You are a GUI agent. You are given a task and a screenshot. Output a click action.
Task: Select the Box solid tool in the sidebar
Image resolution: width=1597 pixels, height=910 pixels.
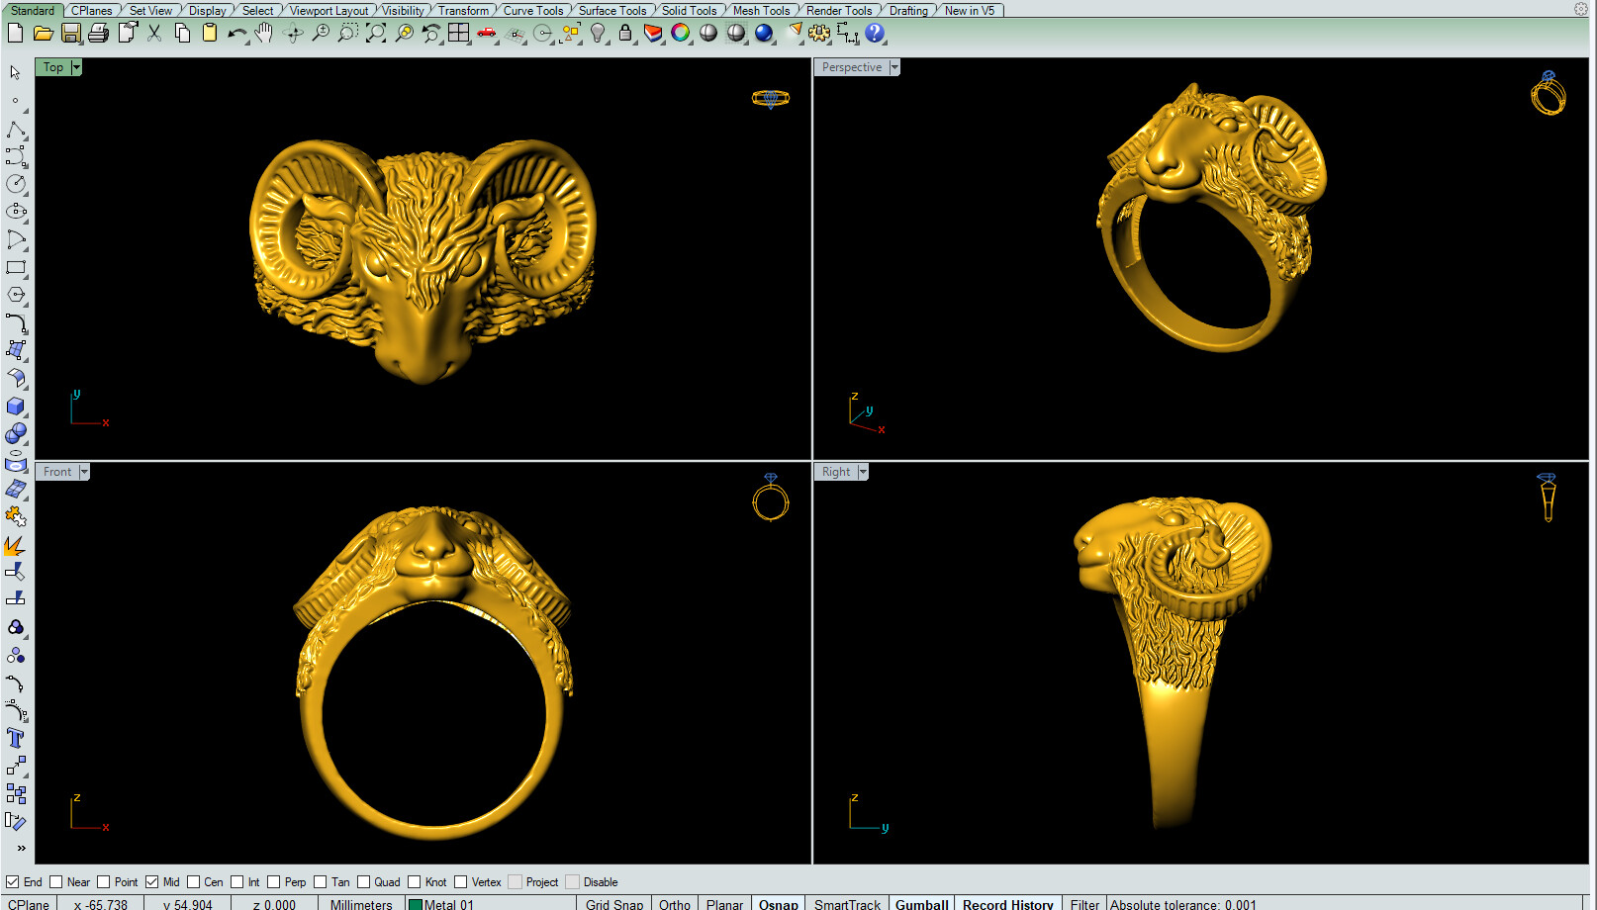17,406
